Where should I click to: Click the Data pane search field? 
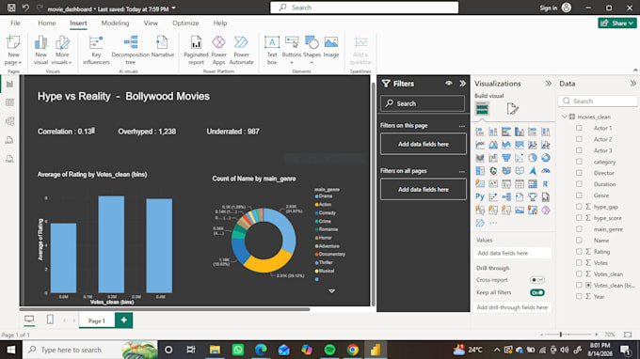pos(598,101)
